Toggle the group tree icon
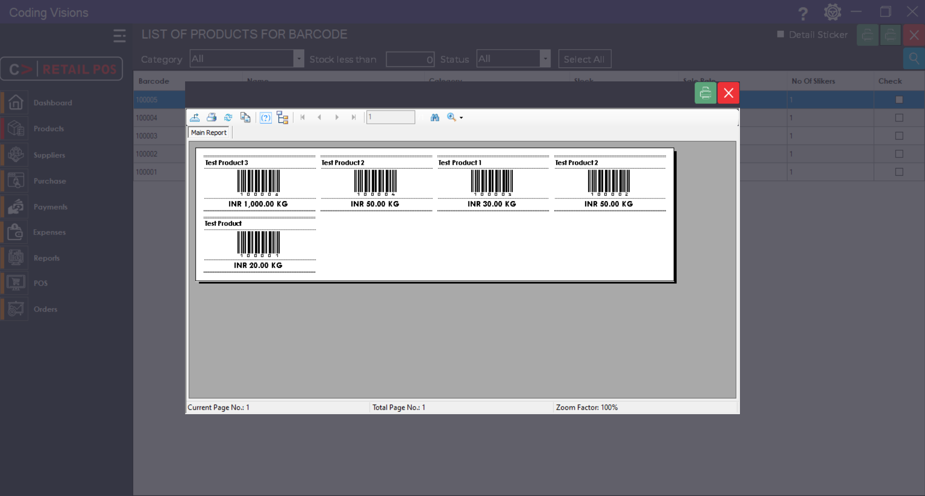The height and width of the screenshot is (496, 925). point(282,117)
